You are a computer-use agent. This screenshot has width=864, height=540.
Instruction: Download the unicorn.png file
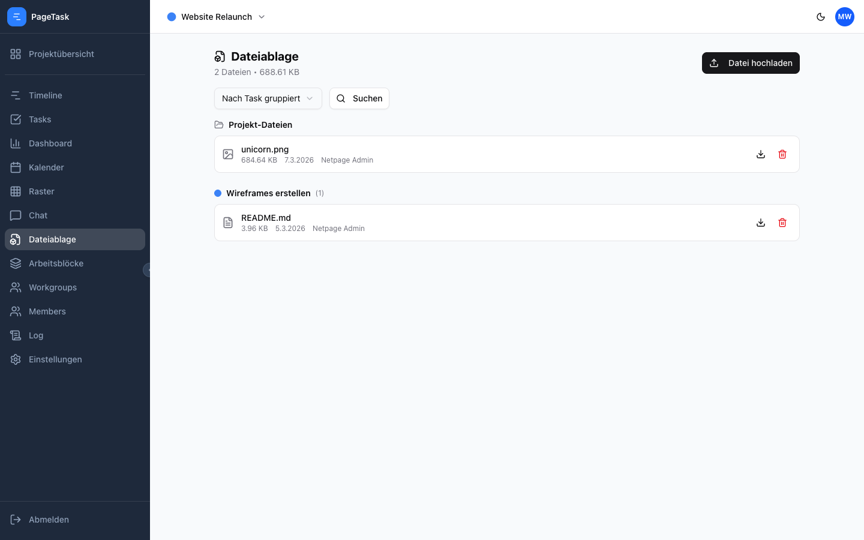click(x=761, y=154)
